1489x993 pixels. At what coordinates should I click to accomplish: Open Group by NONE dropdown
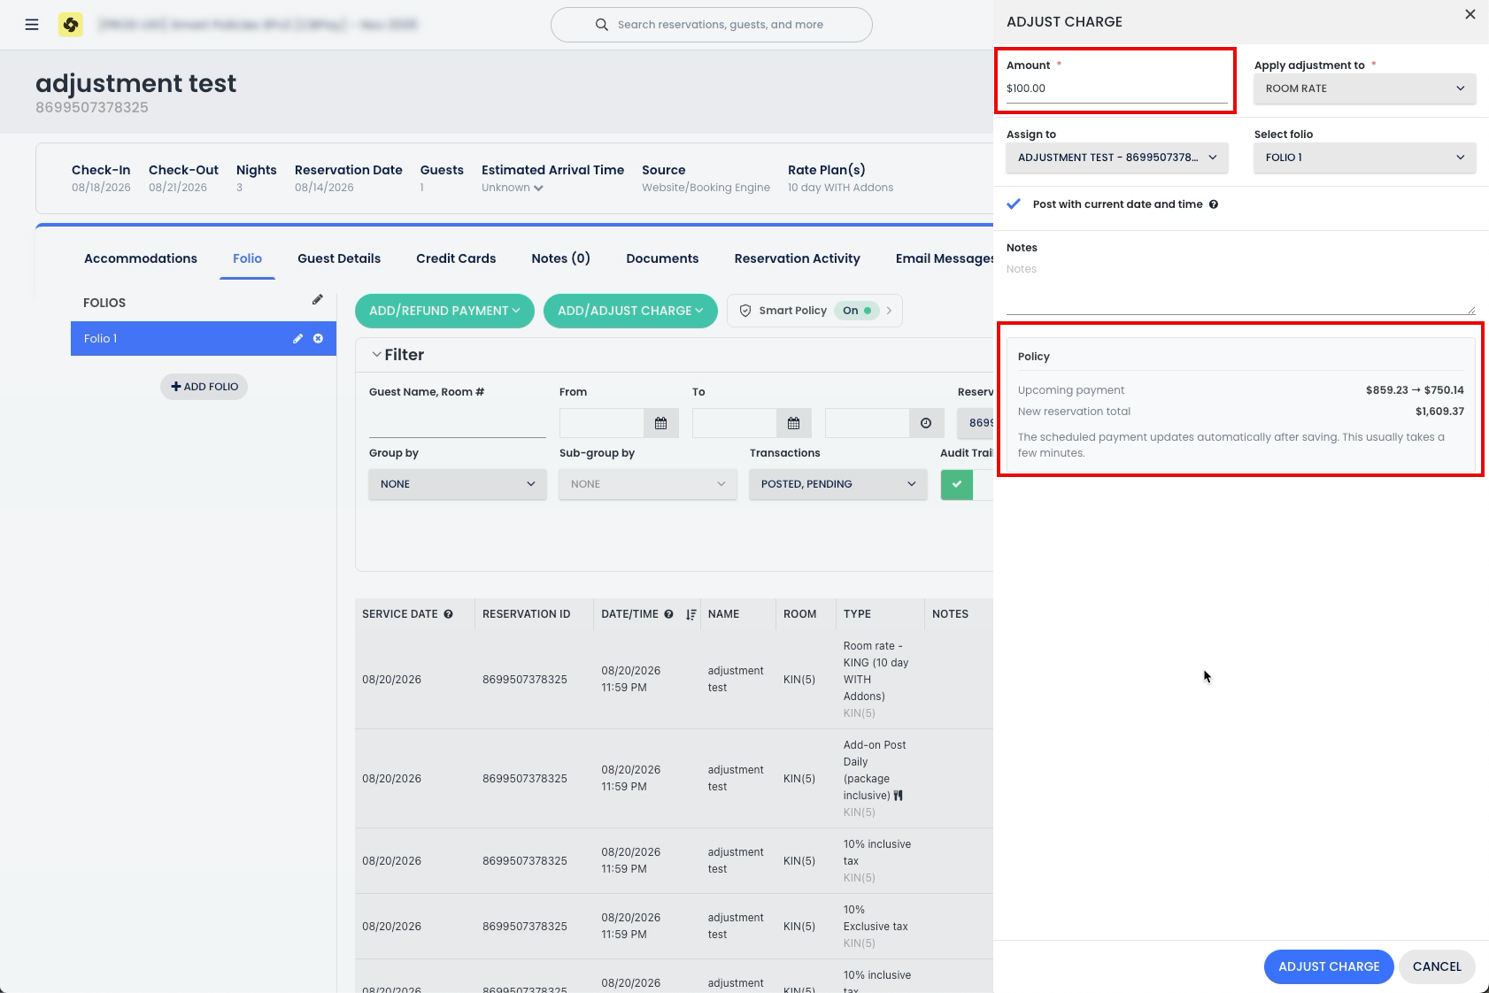click(458, 484)
